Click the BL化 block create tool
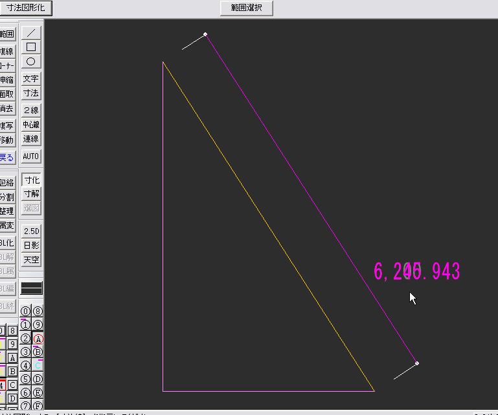The image size is (498, 415). (7, 243)
